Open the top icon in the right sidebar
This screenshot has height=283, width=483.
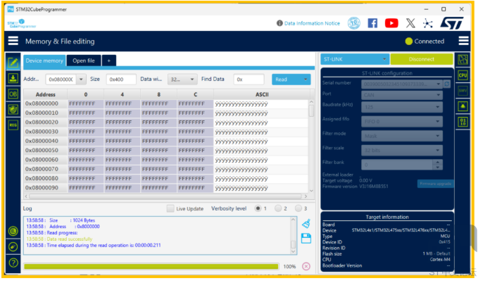(x=463, y=59)
